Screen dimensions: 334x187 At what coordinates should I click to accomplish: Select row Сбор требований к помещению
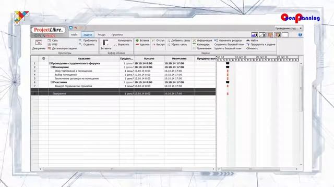click(74, 71)
